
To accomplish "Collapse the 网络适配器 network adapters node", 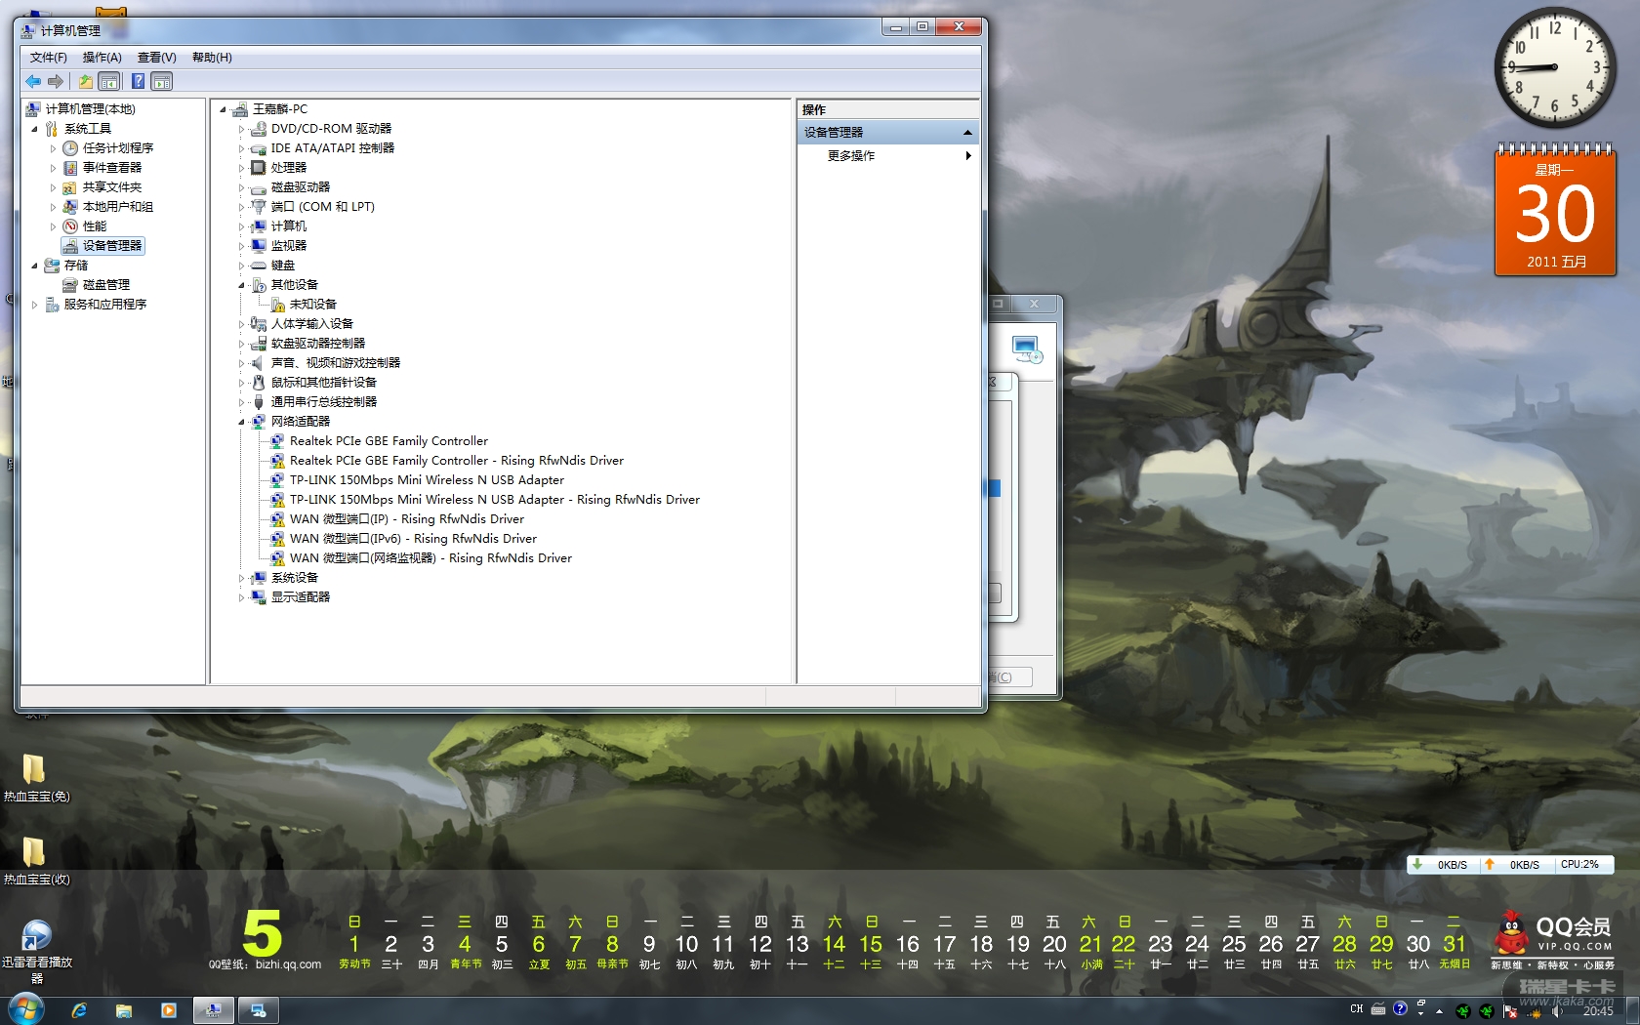I will point(241,422).
